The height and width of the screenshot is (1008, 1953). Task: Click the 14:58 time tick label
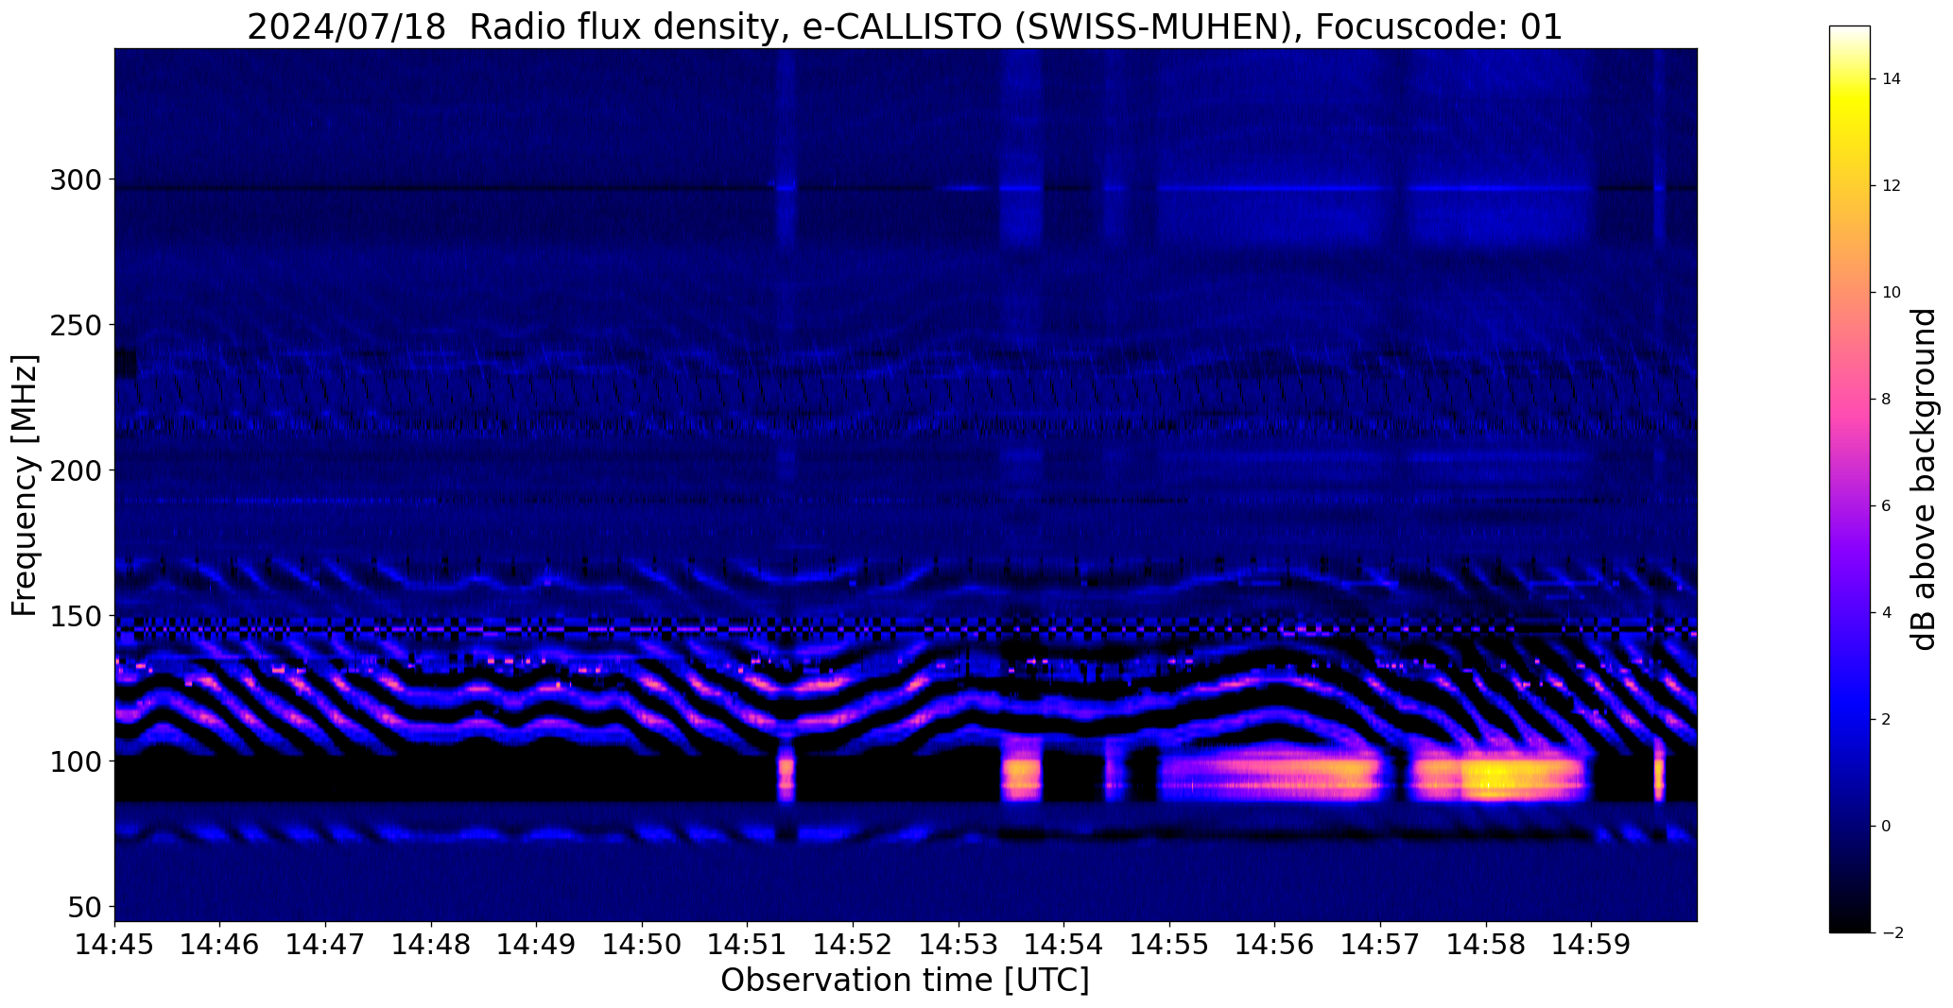(1486, 944)
